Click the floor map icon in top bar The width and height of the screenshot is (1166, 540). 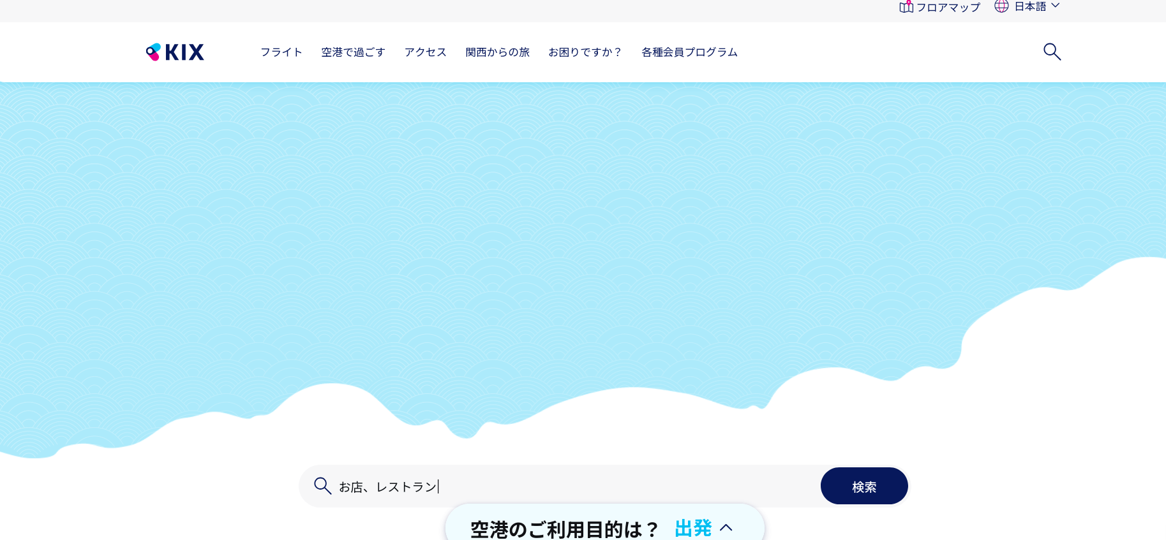coord(906,7)
